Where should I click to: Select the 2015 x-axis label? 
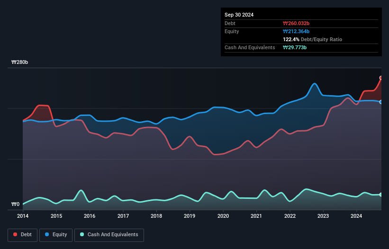tap(56, 216)
